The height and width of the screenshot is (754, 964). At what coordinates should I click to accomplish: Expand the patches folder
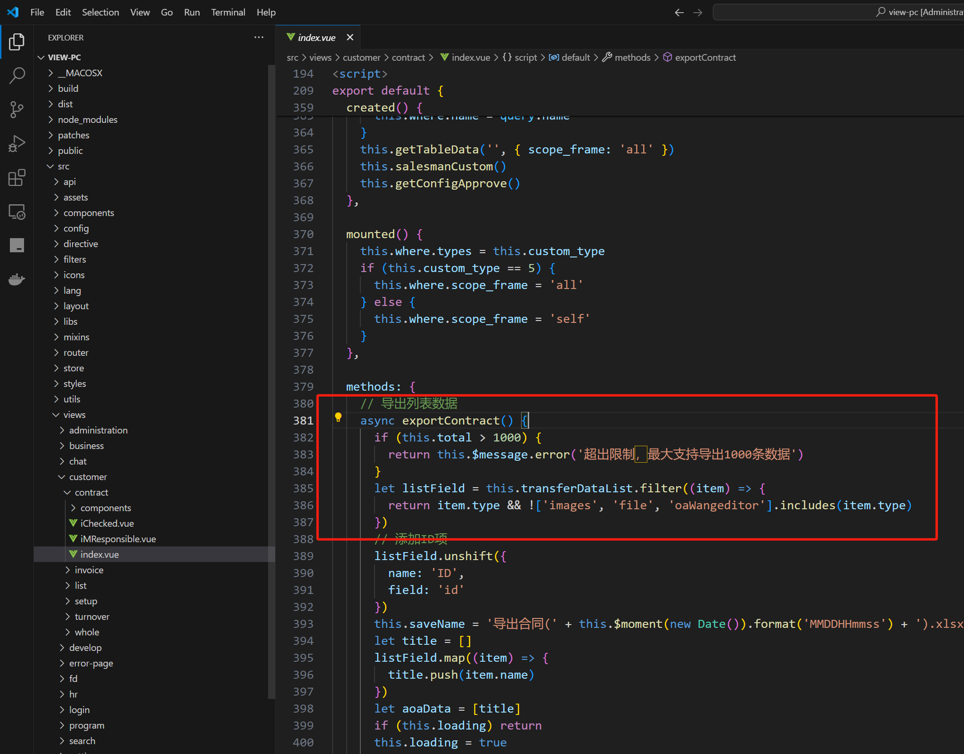click(x=155, y=135)
